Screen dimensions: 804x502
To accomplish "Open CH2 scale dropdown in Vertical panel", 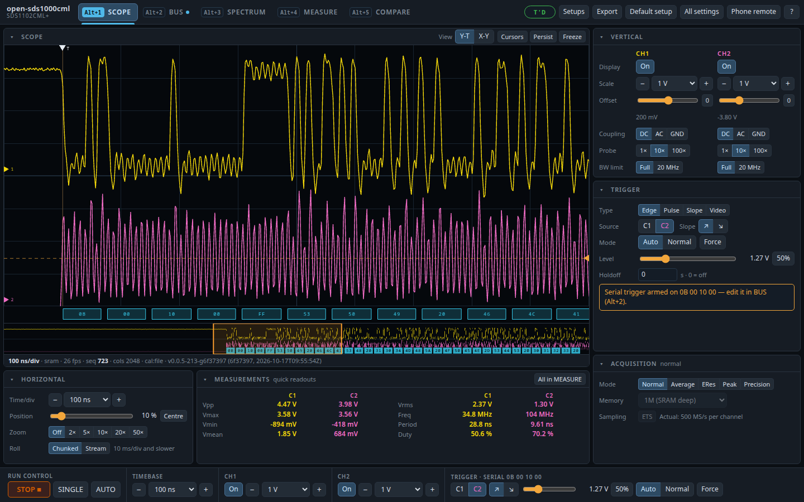I will click(756, 84).
